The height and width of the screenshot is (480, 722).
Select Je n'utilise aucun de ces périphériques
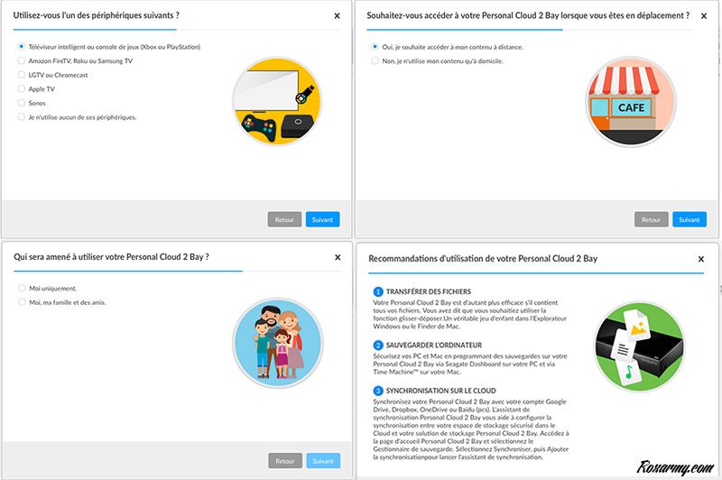click(x=22, y=116)
